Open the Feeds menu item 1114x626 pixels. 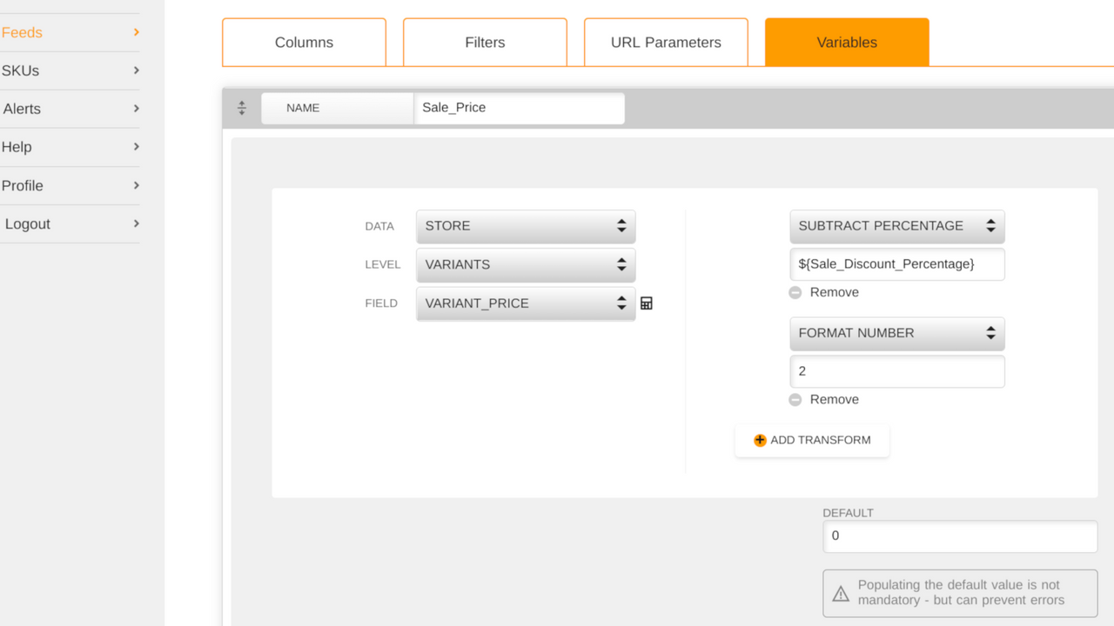click(x=70, y=32)
